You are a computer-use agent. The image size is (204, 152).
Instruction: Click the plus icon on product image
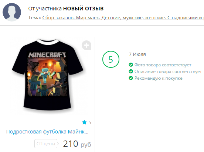click(86, 45)
